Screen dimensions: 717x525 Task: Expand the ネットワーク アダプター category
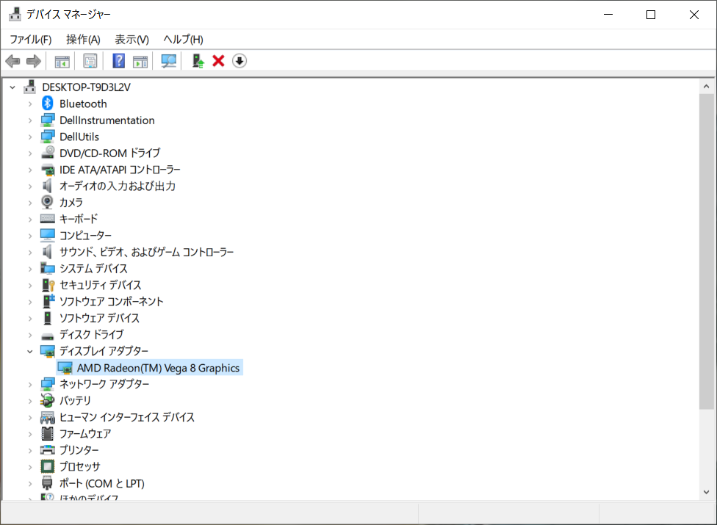point(30,384)
